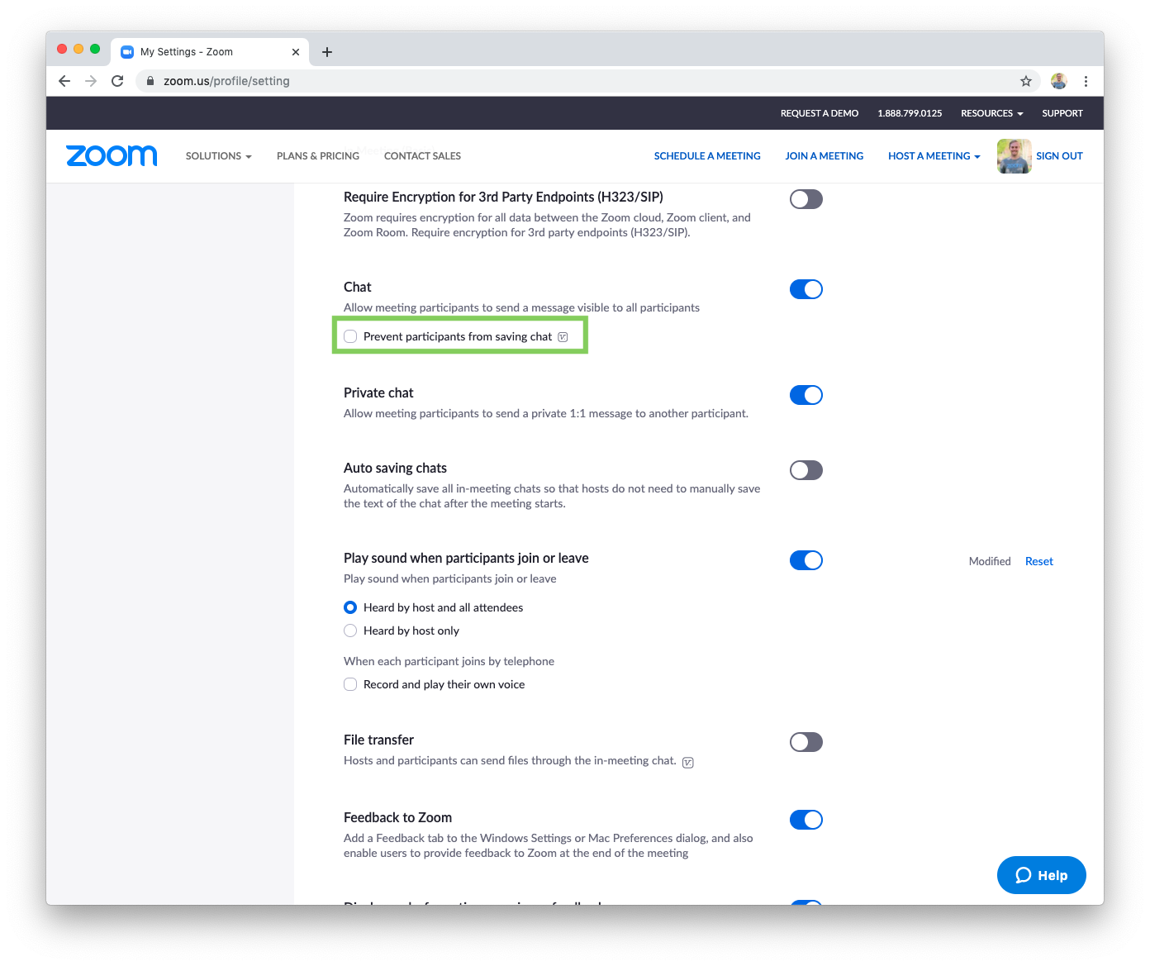1150x966 pixels.
Task: Expand the Host a Meeting dropdown
Action: coord(934,156)
